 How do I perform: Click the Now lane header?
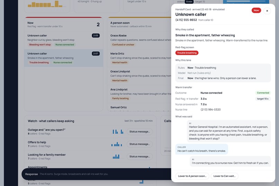(64, 24)
